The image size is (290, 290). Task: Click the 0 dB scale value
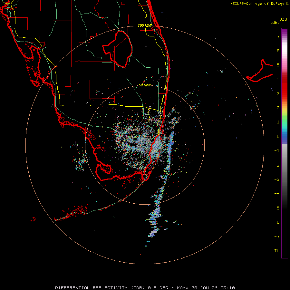point(278,137)
